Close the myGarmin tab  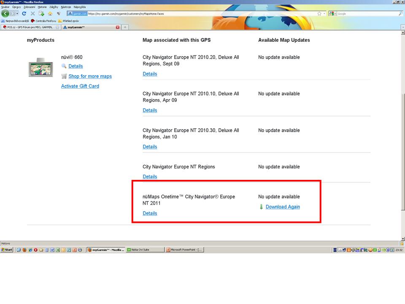(x=118, y=27)
